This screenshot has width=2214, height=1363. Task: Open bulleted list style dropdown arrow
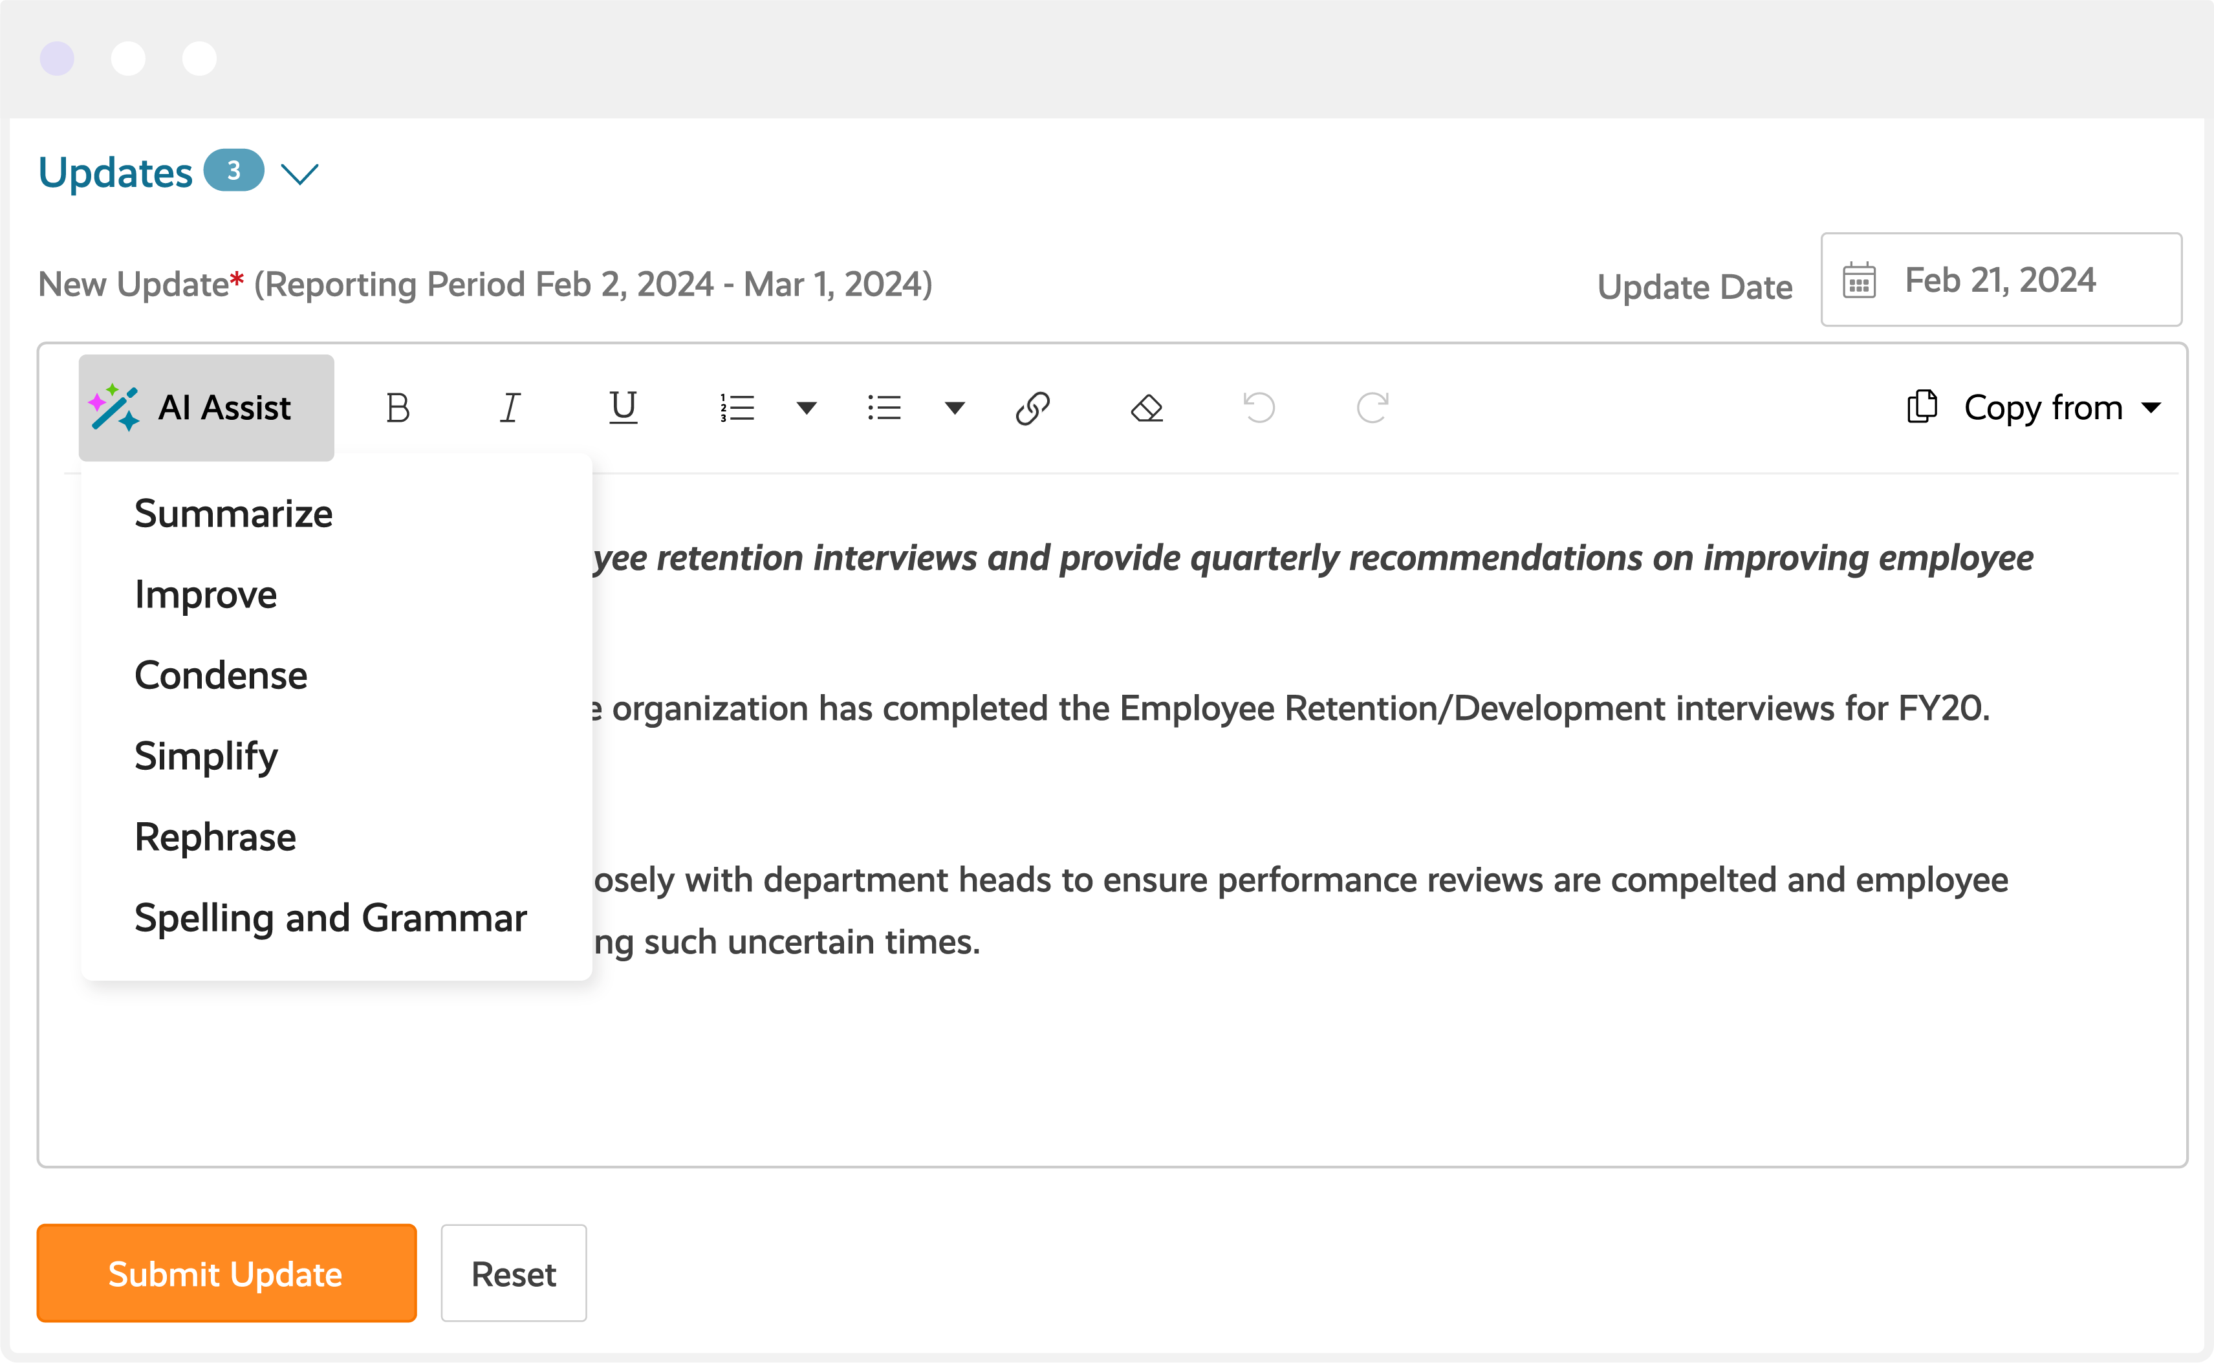coord(954,408)
